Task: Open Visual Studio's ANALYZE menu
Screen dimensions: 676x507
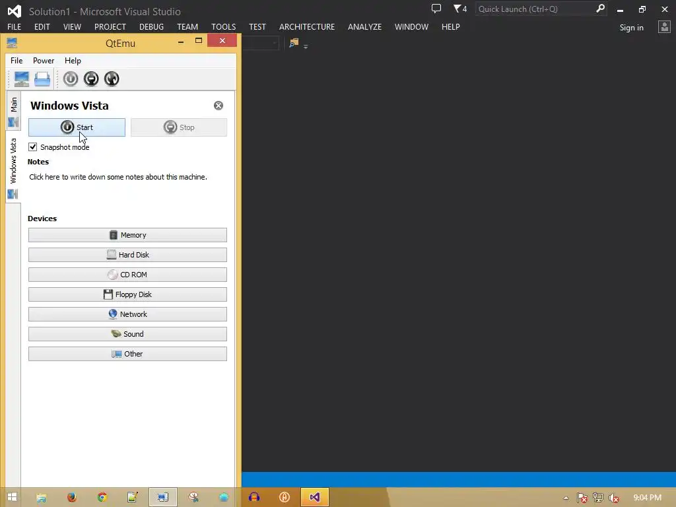Action: pyautogui.click(x=364, y=26)
